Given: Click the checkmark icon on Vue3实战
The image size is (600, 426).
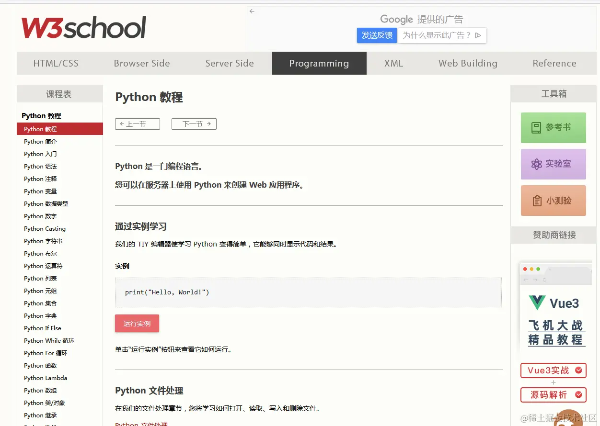Looking at the screenshot, I should coord(578,370).
